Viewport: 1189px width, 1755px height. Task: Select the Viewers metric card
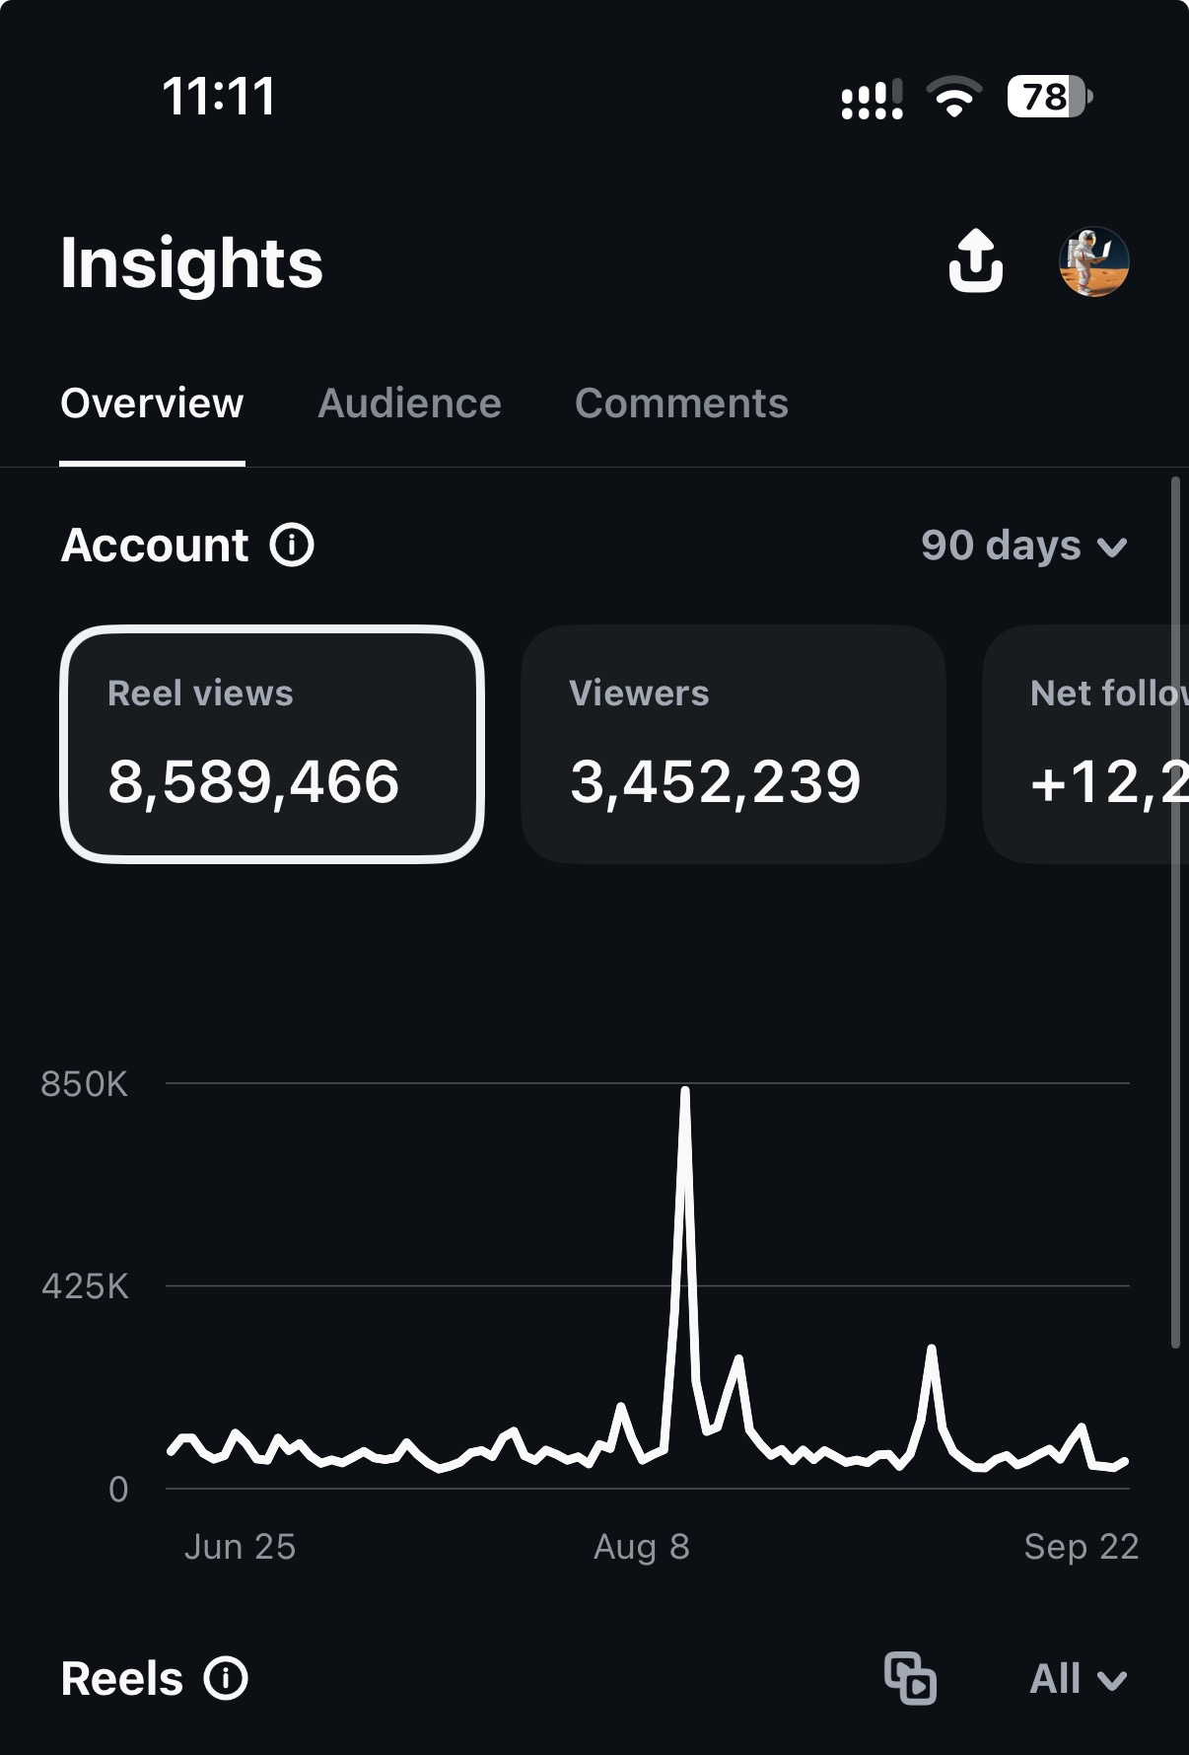point(734,745)
